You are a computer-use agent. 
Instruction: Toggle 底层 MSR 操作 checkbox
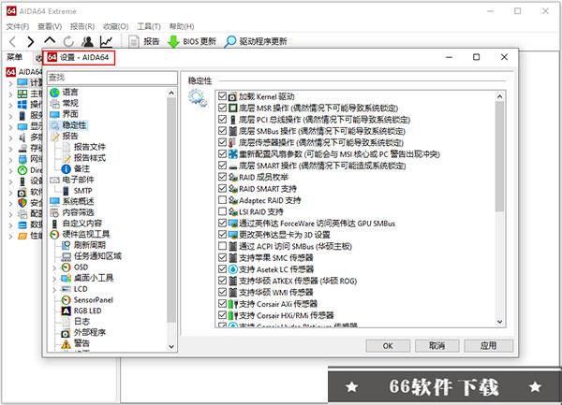point(222,108)
